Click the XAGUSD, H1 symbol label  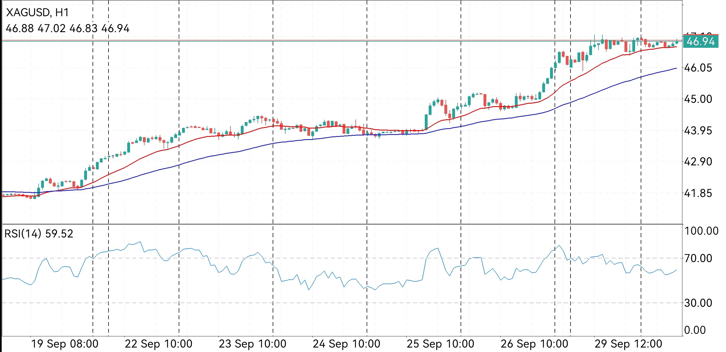tap(37, 13)
